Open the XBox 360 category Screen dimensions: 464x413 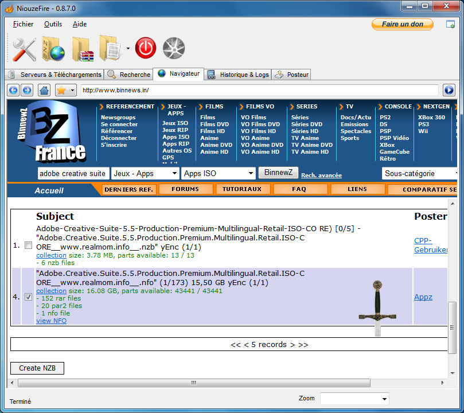coord(431,118)
